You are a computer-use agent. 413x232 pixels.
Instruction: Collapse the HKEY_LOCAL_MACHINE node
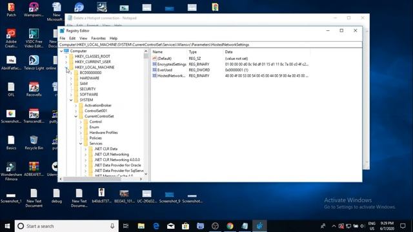coord(66,67)
